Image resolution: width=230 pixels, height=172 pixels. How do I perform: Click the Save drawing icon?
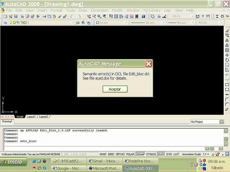click(x=16, y=16)
